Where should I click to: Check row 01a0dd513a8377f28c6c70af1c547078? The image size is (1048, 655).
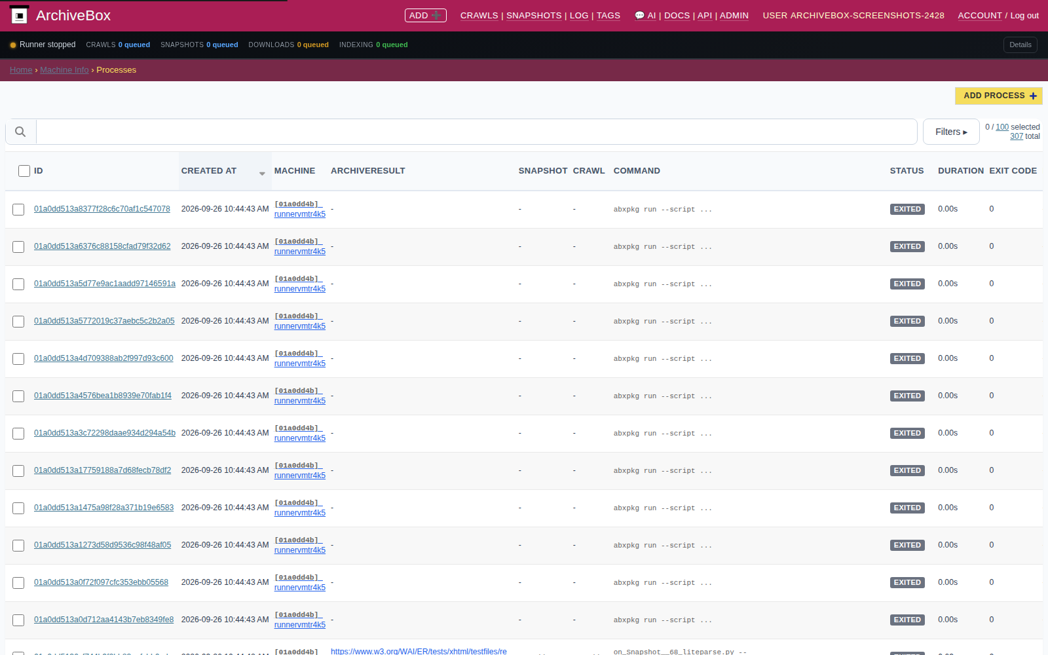pos(18,210)
